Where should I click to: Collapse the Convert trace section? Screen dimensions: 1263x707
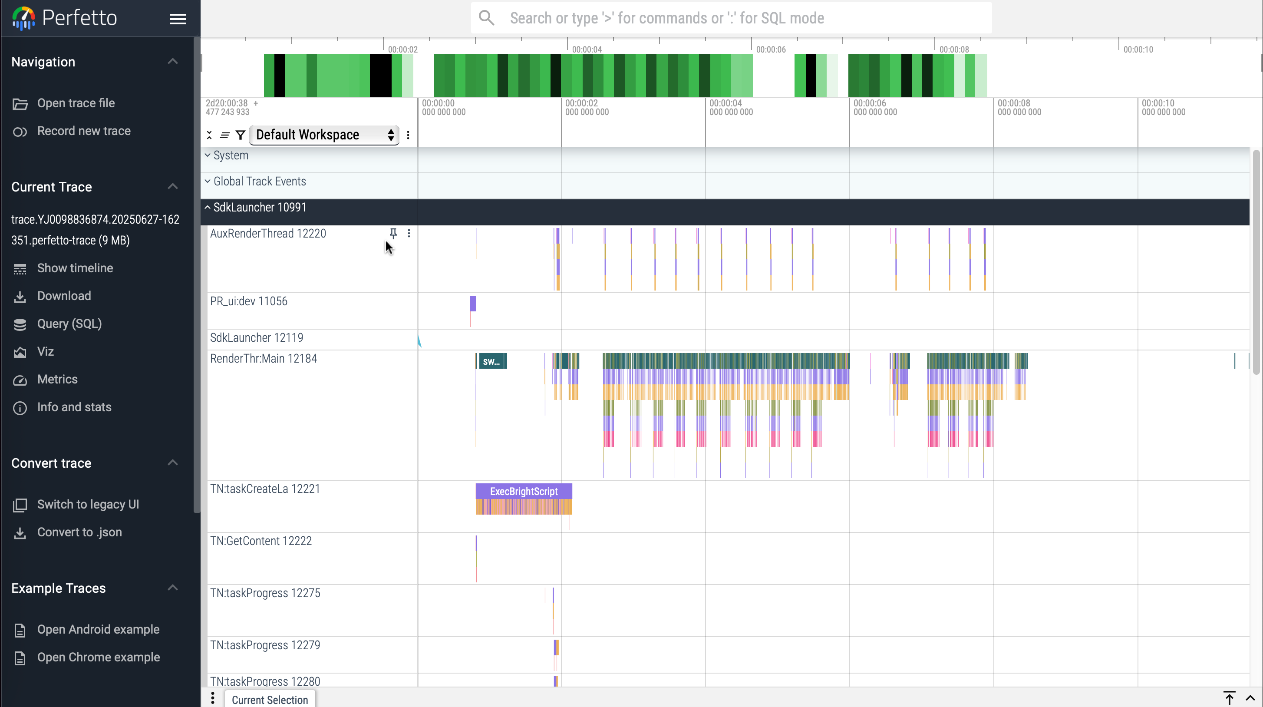(x=173, y=463)
